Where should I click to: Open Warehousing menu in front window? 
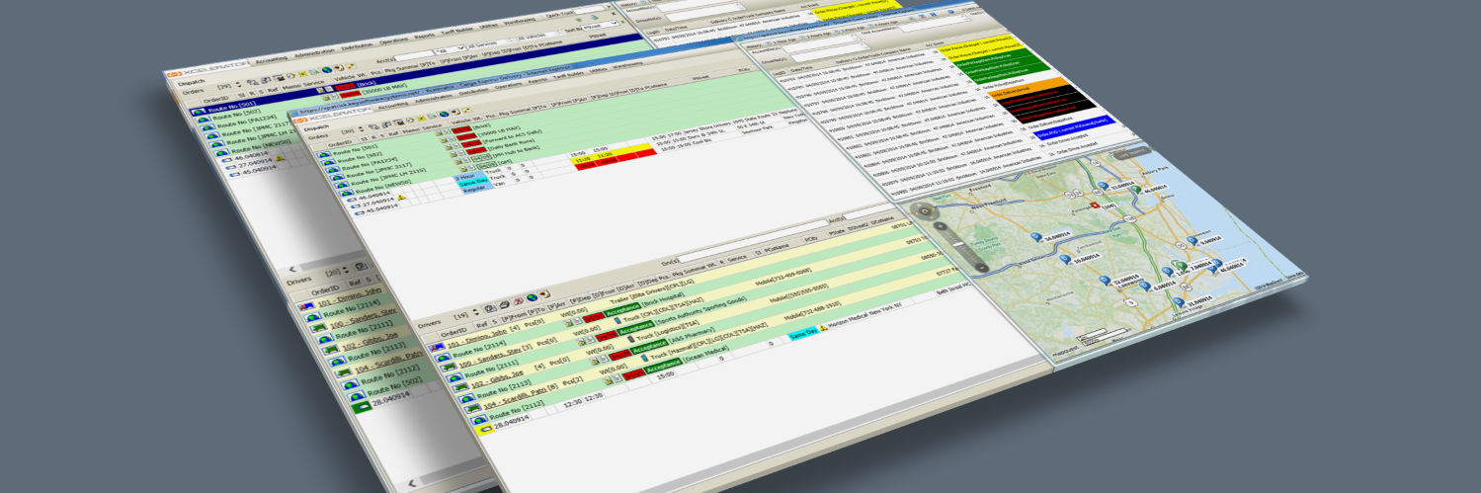(x=626, y=65)
